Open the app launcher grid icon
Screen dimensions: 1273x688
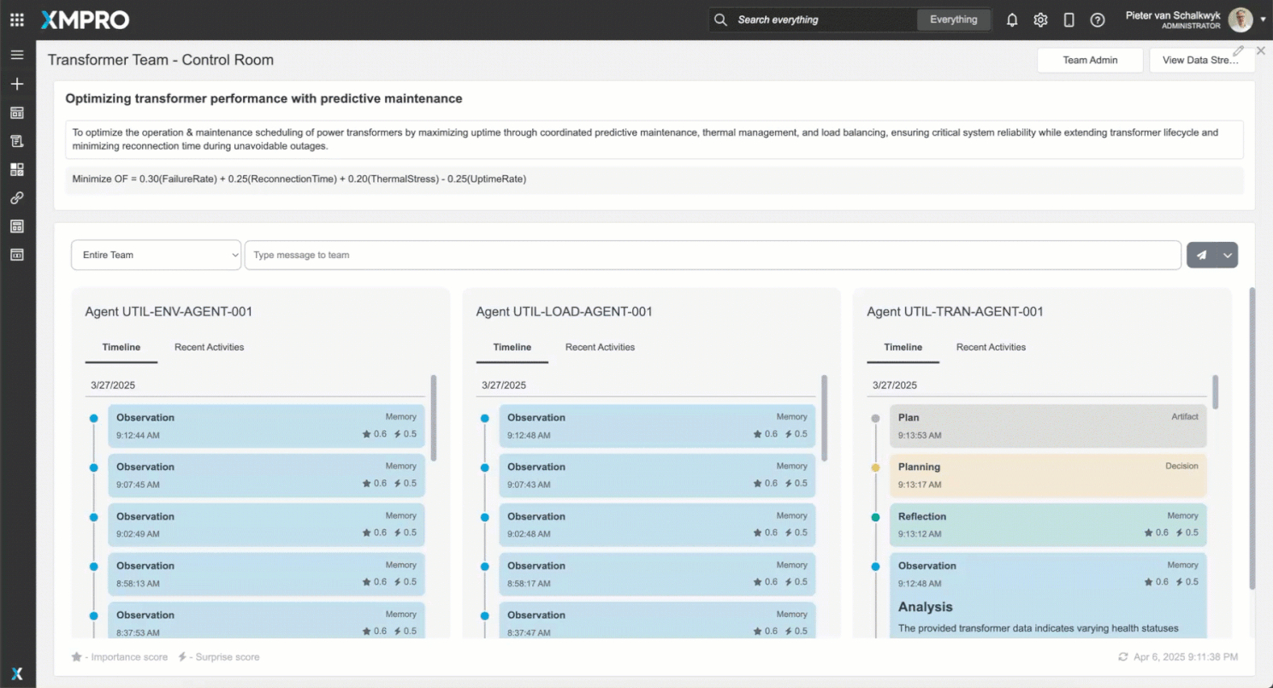click(17, 20)
